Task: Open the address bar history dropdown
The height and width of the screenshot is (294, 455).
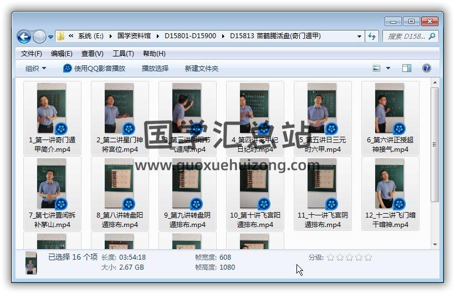Action: (359, 36)
